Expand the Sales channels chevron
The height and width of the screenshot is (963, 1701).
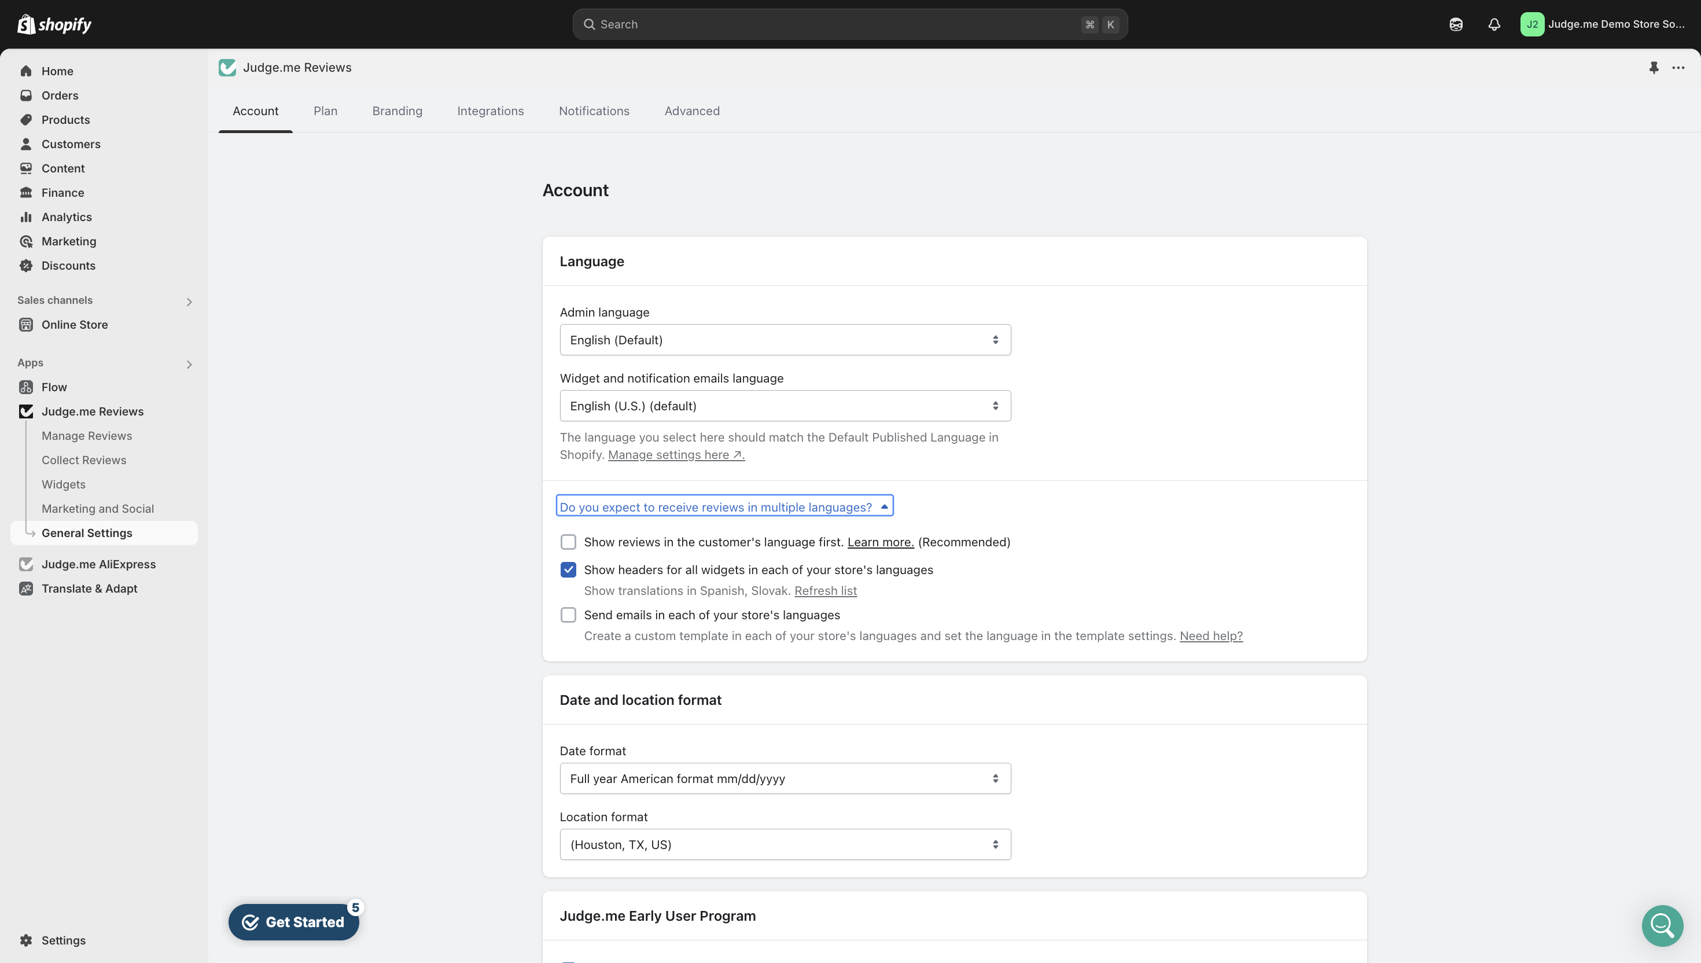[189, 302]
